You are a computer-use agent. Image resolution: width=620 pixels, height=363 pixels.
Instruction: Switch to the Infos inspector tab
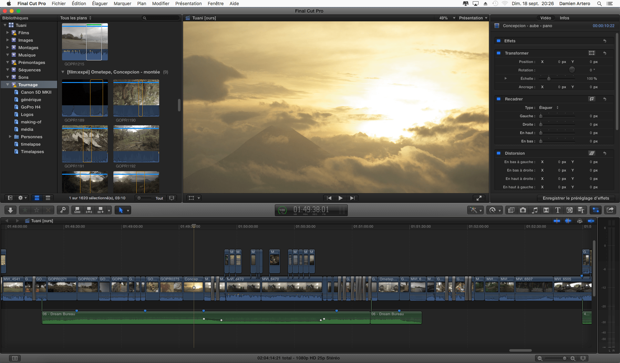[x=564, y=18]
